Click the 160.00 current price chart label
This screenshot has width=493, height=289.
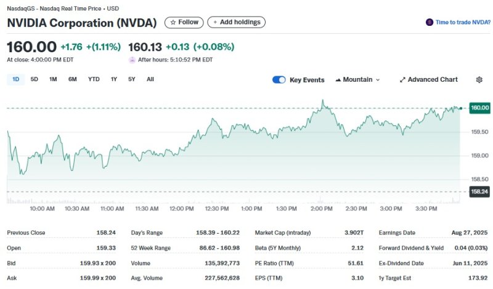point(479,108)
